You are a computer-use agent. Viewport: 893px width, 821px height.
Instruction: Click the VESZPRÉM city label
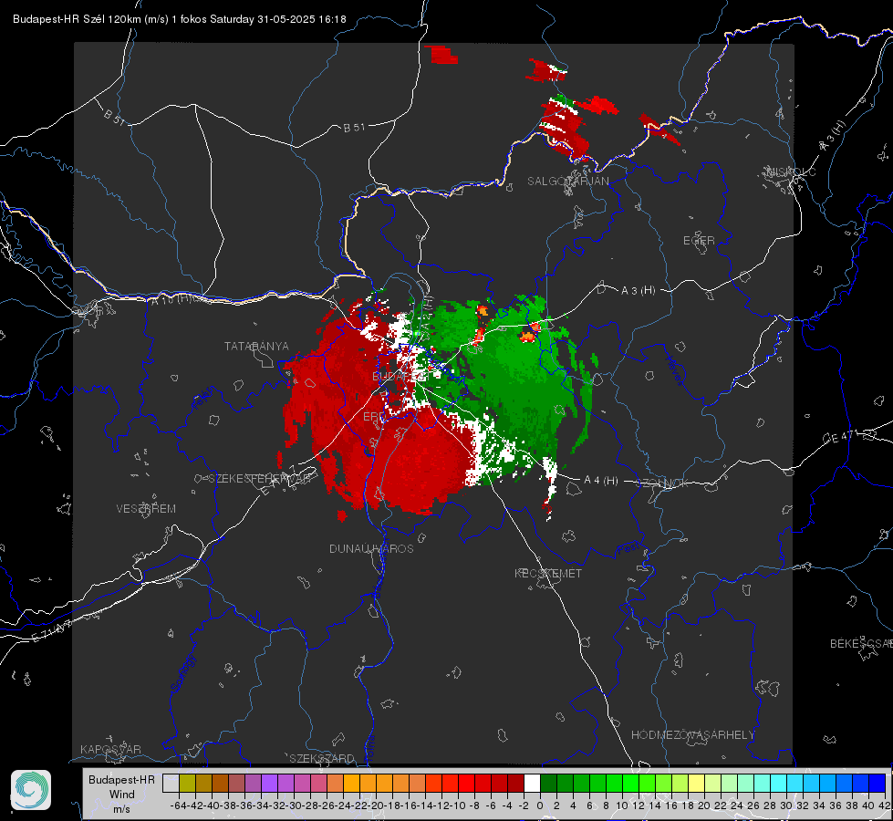[146, 509]
